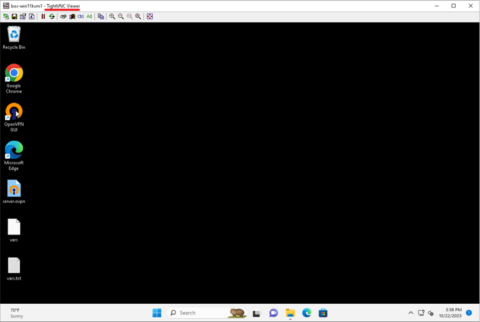Screen dimensions: 480x322
Task: Show connection info icon
Action: (31, 16)
